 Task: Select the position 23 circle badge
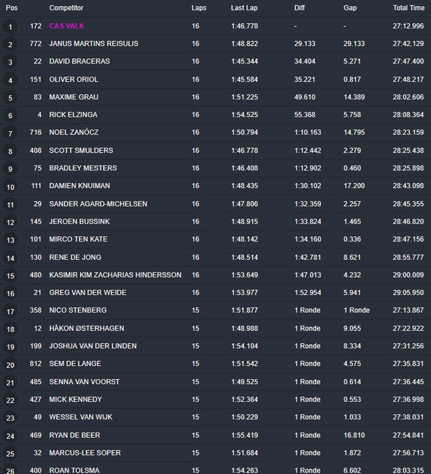(10, 418)
